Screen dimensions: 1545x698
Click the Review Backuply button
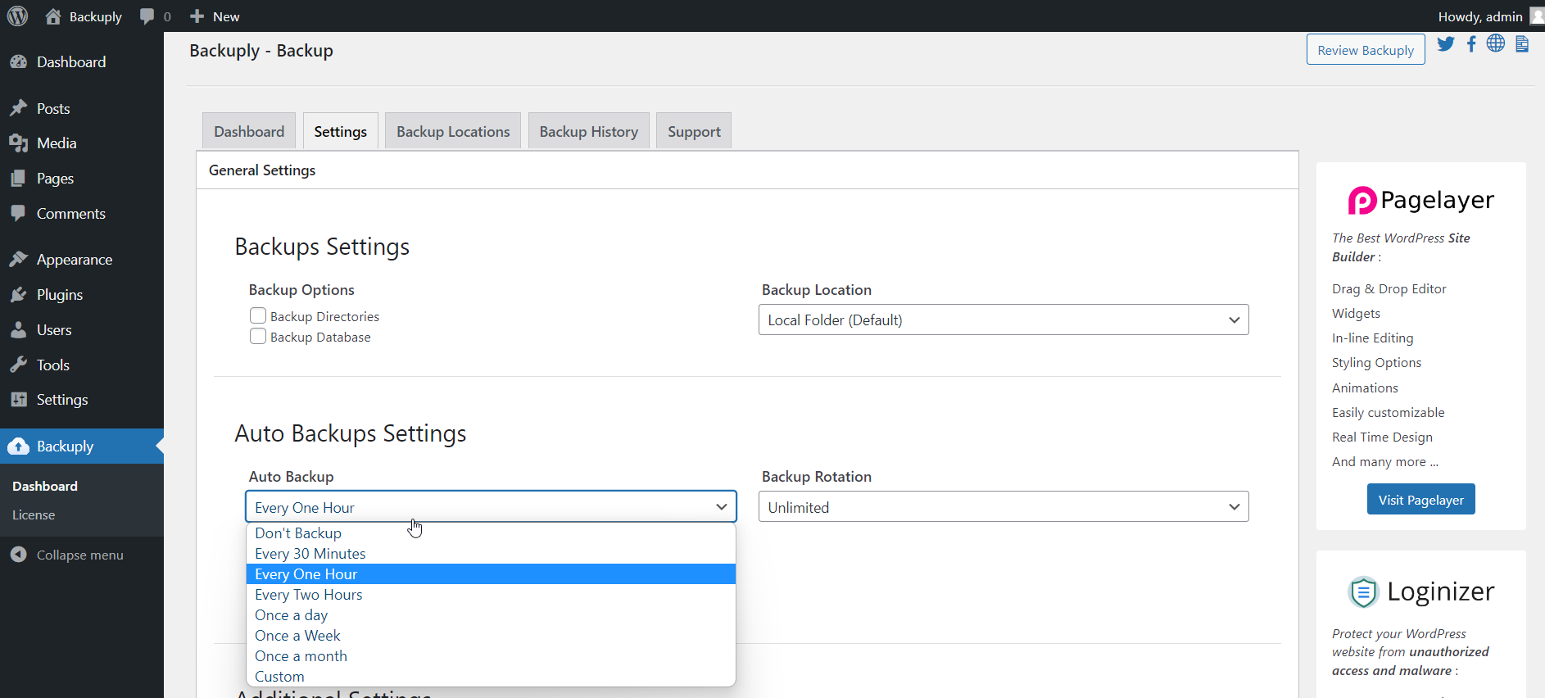point(1365,50)
